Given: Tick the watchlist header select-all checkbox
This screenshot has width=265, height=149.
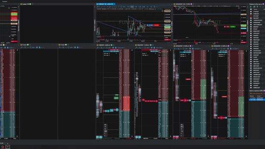Looking at the screenshot, I should pos(251,10).
